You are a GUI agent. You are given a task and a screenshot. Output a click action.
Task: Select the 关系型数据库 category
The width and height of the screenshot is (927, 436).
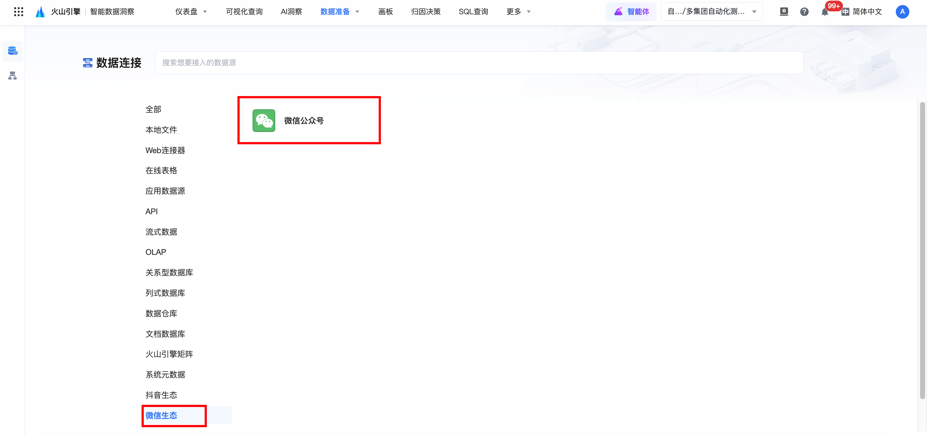click(x=169, y=272)
